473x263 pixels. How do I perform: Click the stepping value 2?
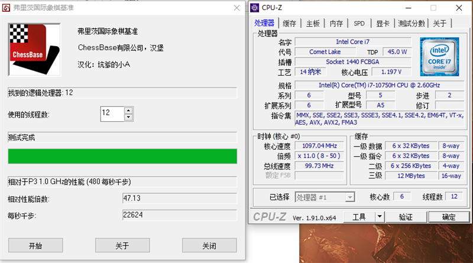pyautogui.click(x=449, y=95)
